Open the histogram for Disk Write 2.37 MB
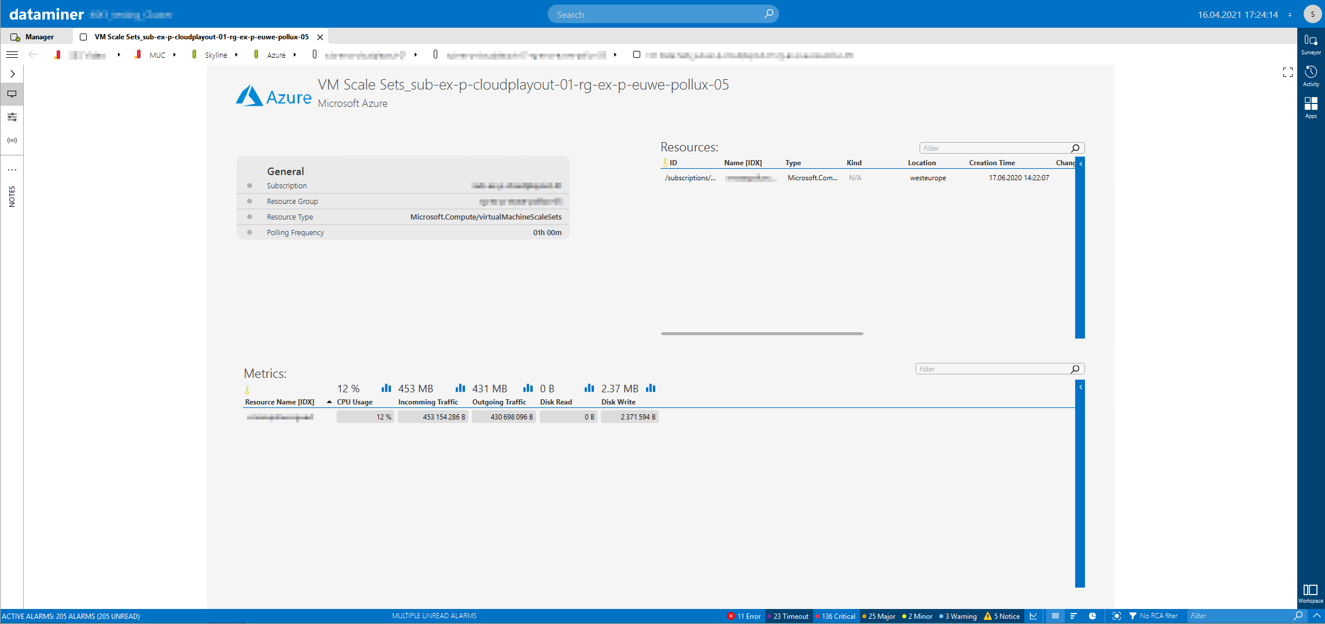The width and height of the screenshot is (1325, 624). click(651, 388)
